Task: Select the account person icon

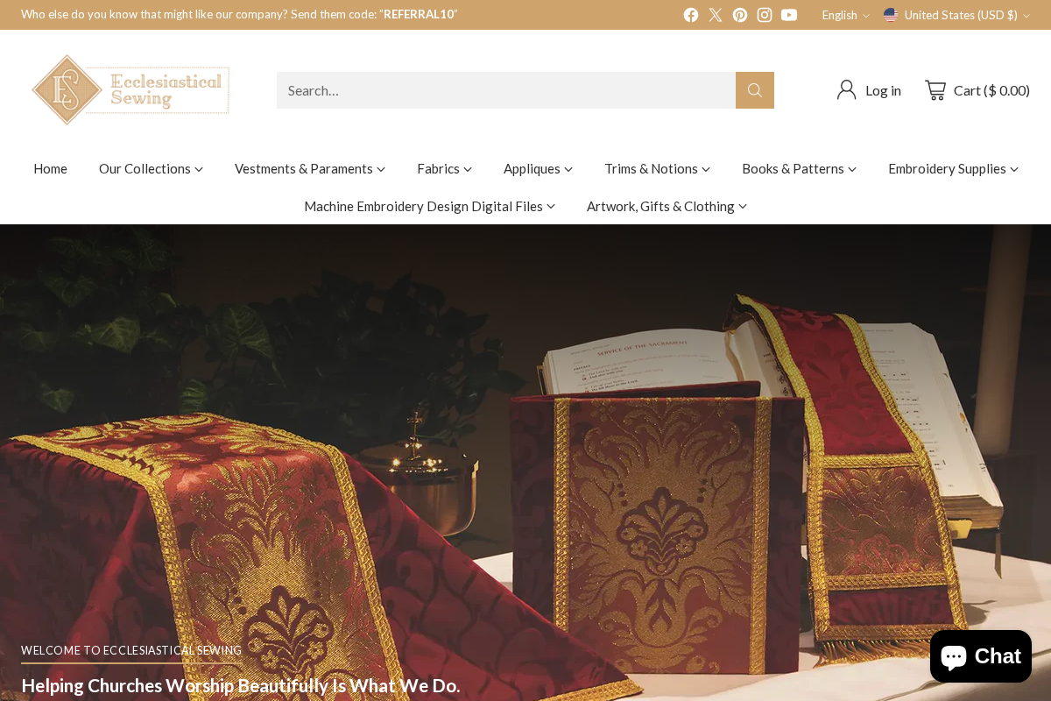Action: point(846,89)
